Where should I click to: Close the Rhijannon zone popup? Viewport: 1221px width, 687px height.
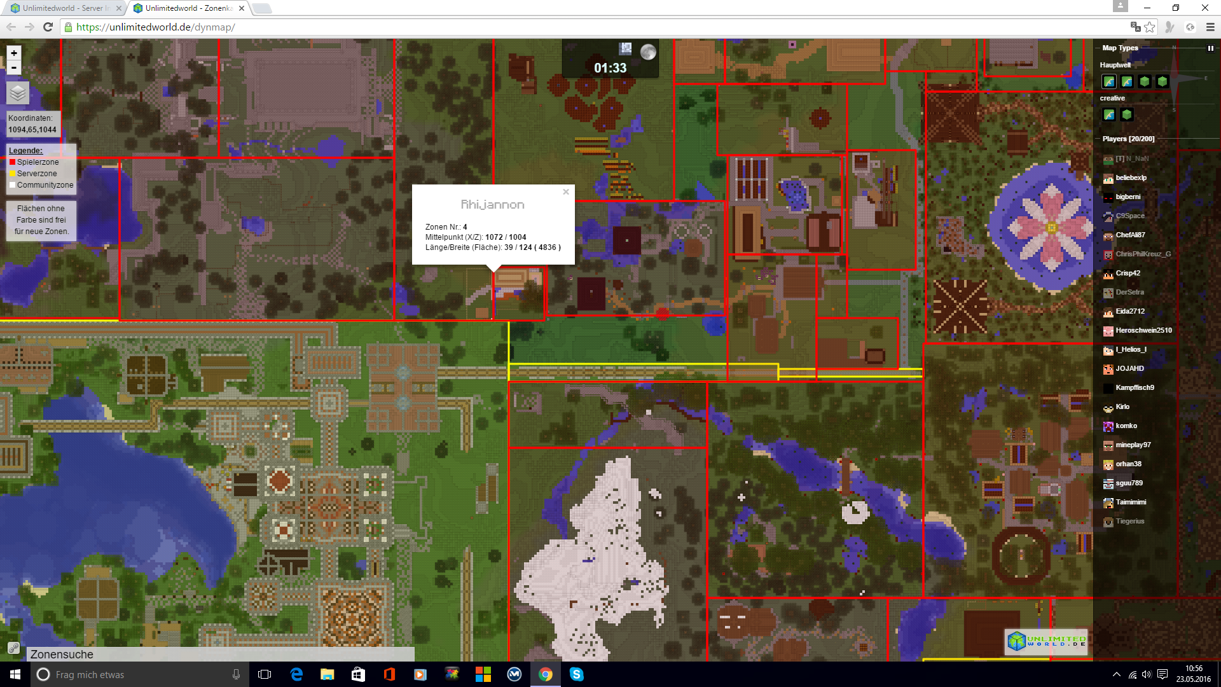click(x=566, y=192)
